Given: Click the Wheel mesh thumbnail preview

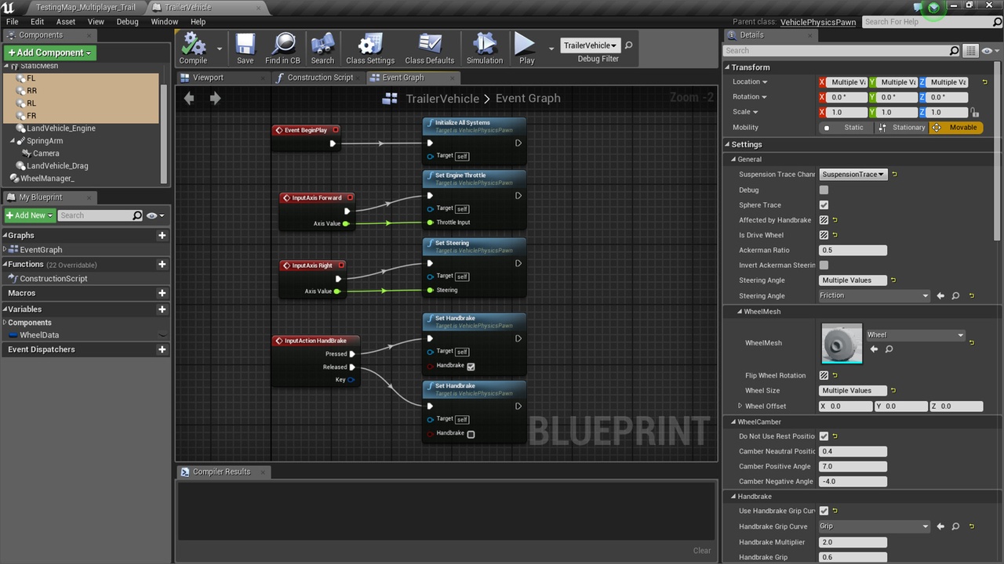Looking at the screenshot, I should tap(842, 344).
